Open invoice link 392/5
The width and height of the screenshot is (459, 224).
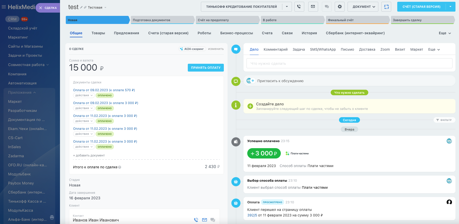[252, 215]
